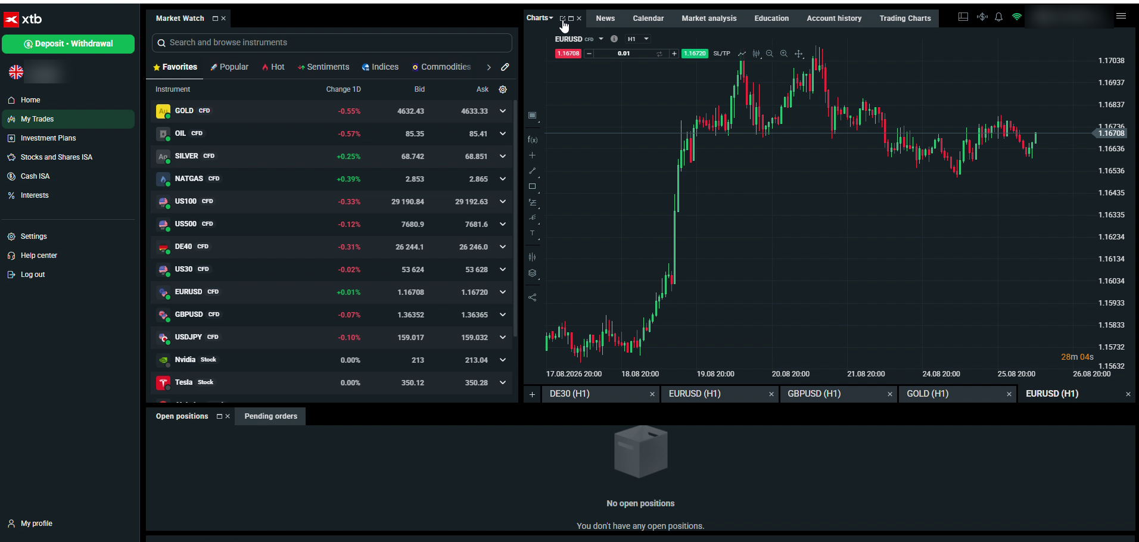Viewport: 1139px width, 542px height.
Task: Toggle volume units swap icon
Action: pyautogui.click(x=659, y=54)
